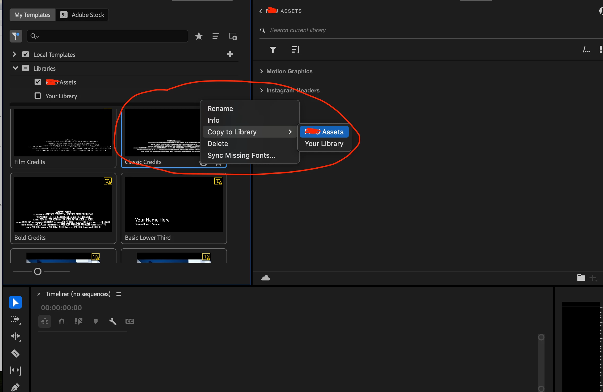The image size is (603, 392).
Task: Click the Libraries filter funnel icon
Action: (x=273, y=50)
